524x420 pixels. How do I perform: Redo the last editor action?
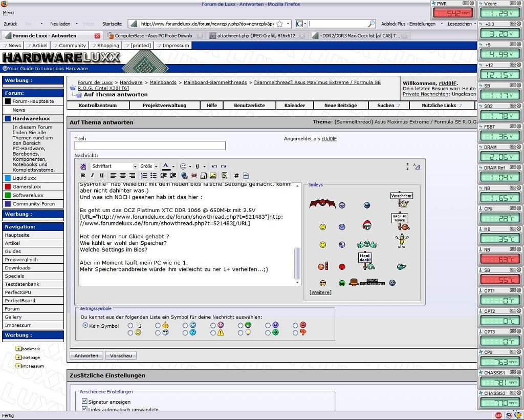(x=224, y=166)
